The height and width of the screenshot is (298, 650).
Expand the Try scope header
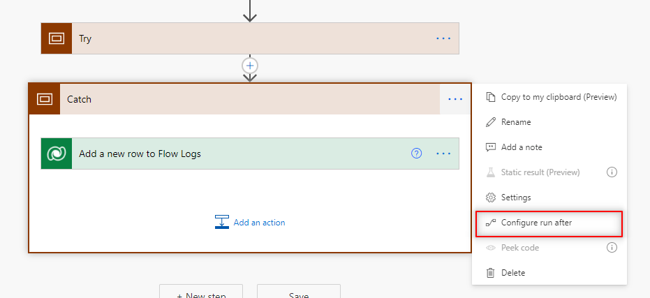(x=251, y=38)
